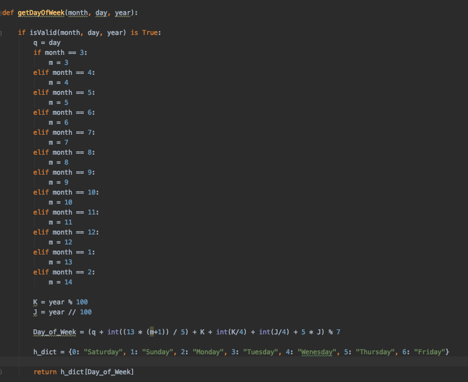This screenshot has width=468, height=382.
Task: Place cursor on the getDayOfWeek function name
Action: [x=40, y=12]
